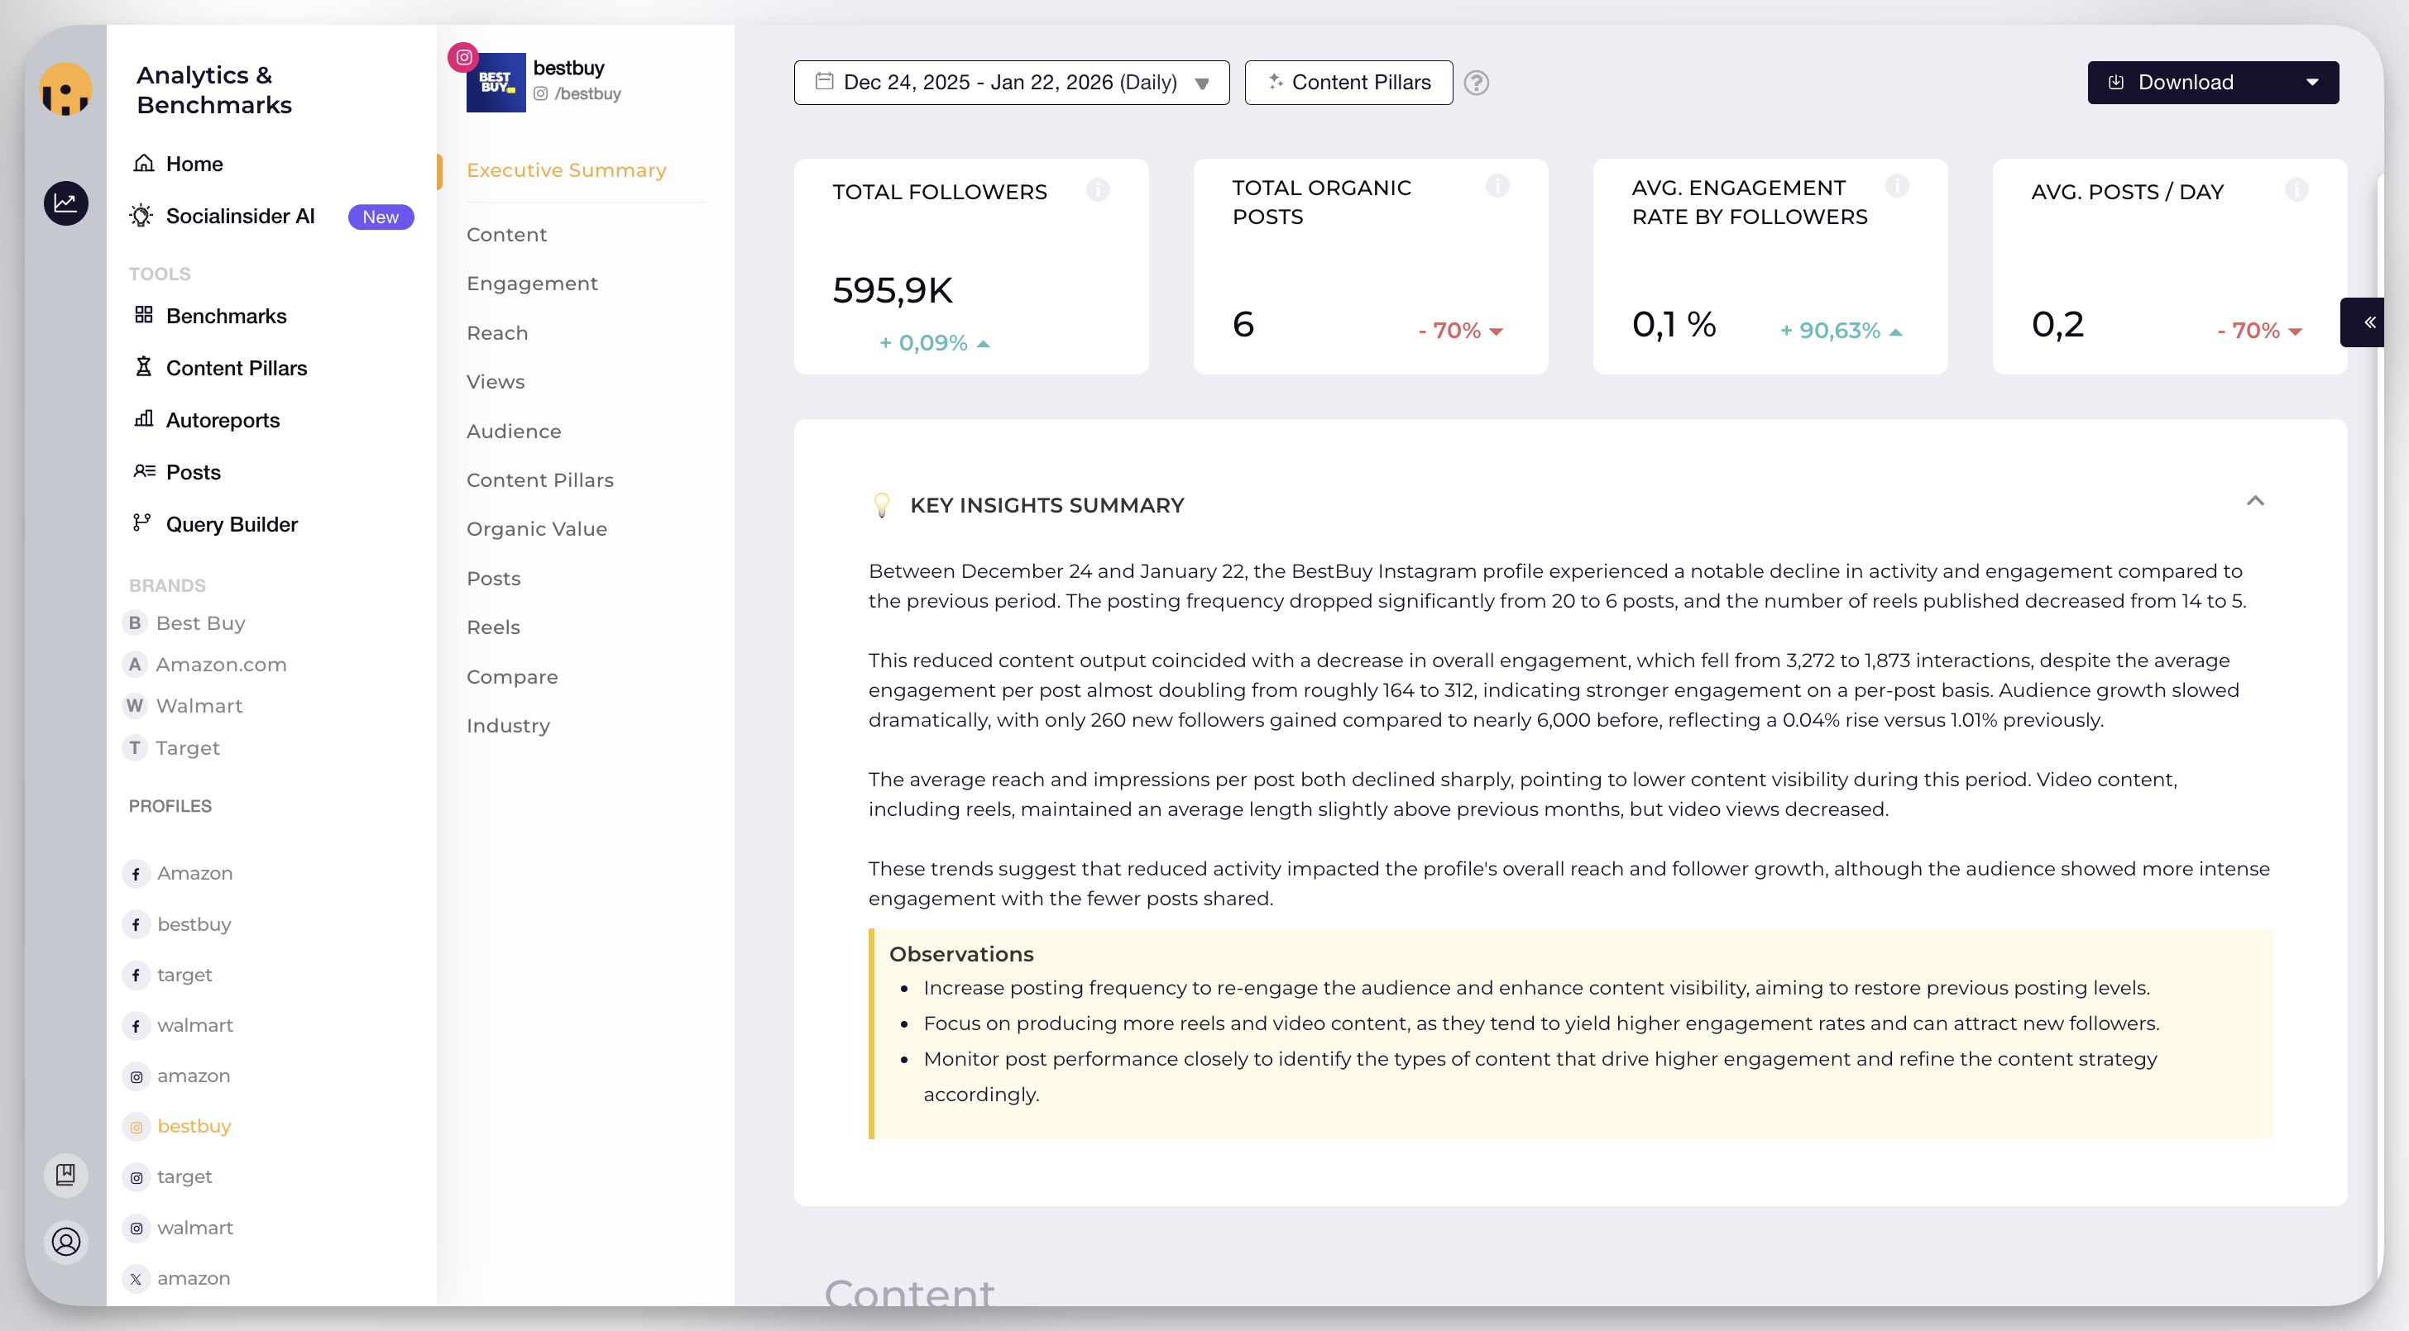Open the user account icon at bottom left

tap(65, 1241)
